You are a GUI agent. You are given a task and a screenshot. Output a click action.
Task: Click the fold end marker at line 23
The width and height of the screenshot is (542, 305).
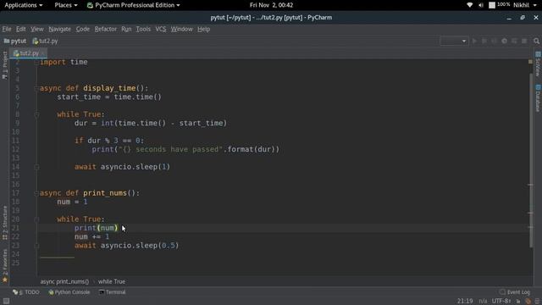(36, 246)
